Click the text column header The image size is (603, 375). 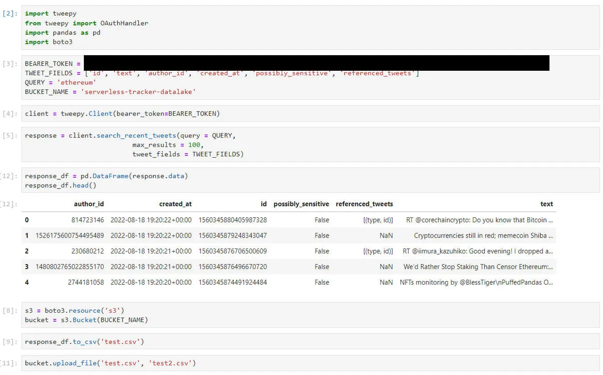point(547,204)
